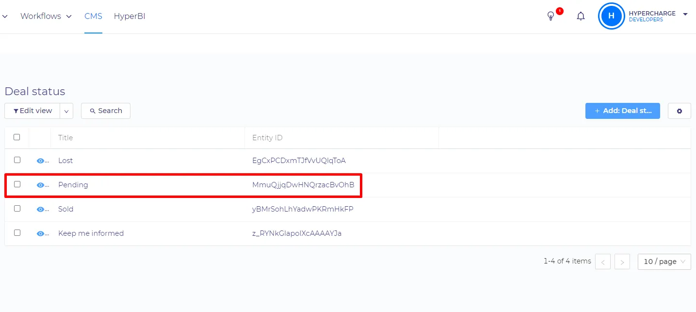Screen dimensions: 696x312
Task: Click entity ID z_RYNkGlapolXcAAAAYJa
Action: tap(297, 233)
